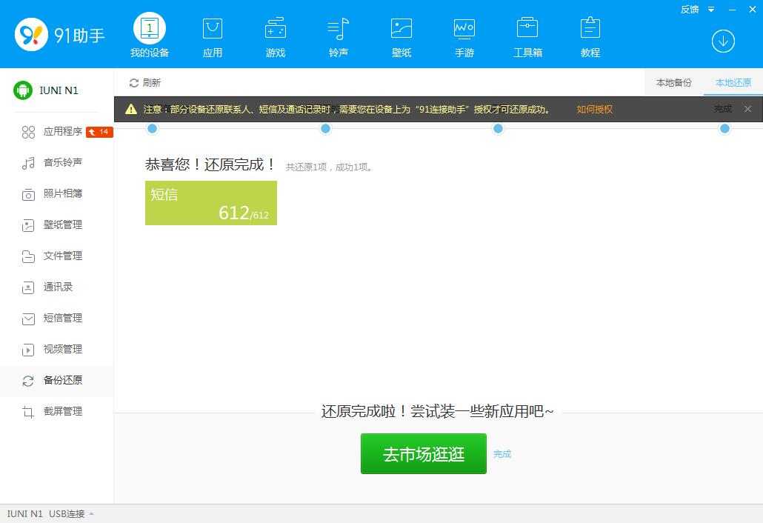This screenshot has width=763, height=523.
Task: Switch to the 本地备份 tab
Action: pos(673,83)
